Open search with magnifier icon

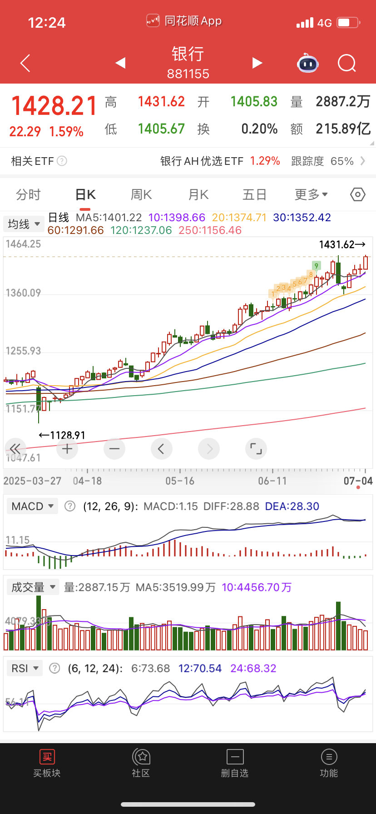347,63
